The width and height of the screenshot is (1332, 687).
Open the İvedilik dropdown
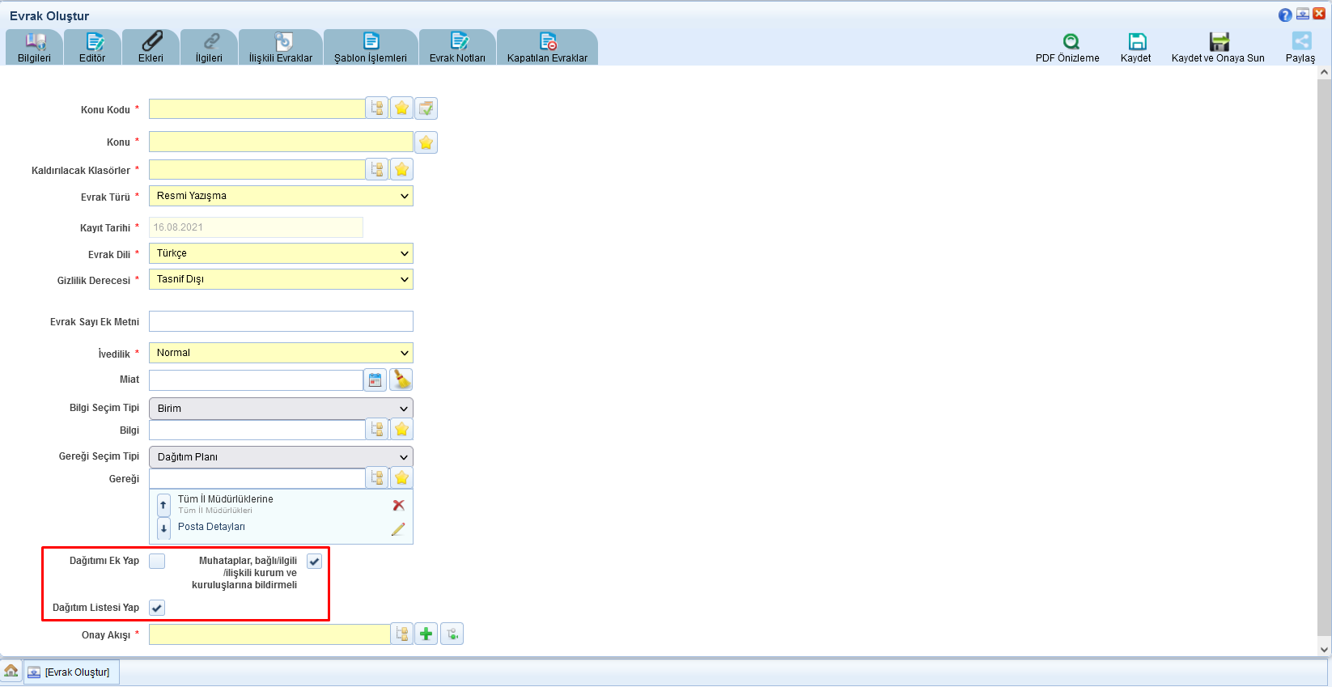(x=281, y=353)
